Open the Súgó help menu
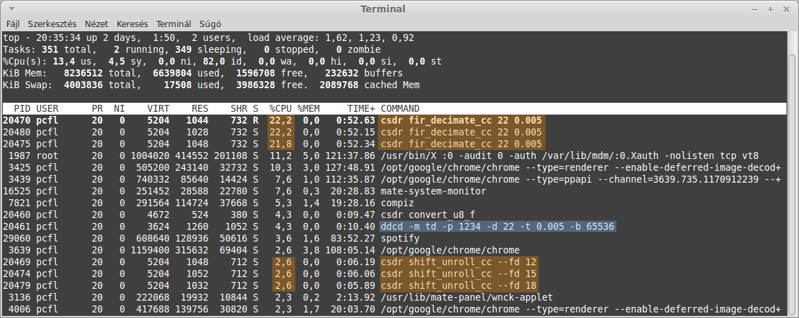Viewport: 799px width, 318px height. coord(210,24)
